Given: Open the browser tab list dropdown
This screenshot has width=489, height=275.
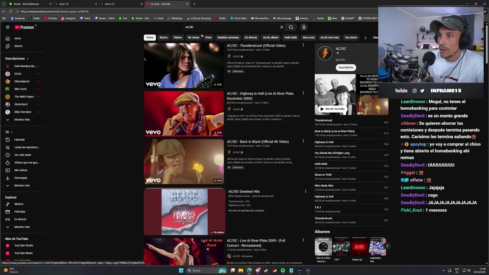Looking at the screenshot, I should (3, 4).
